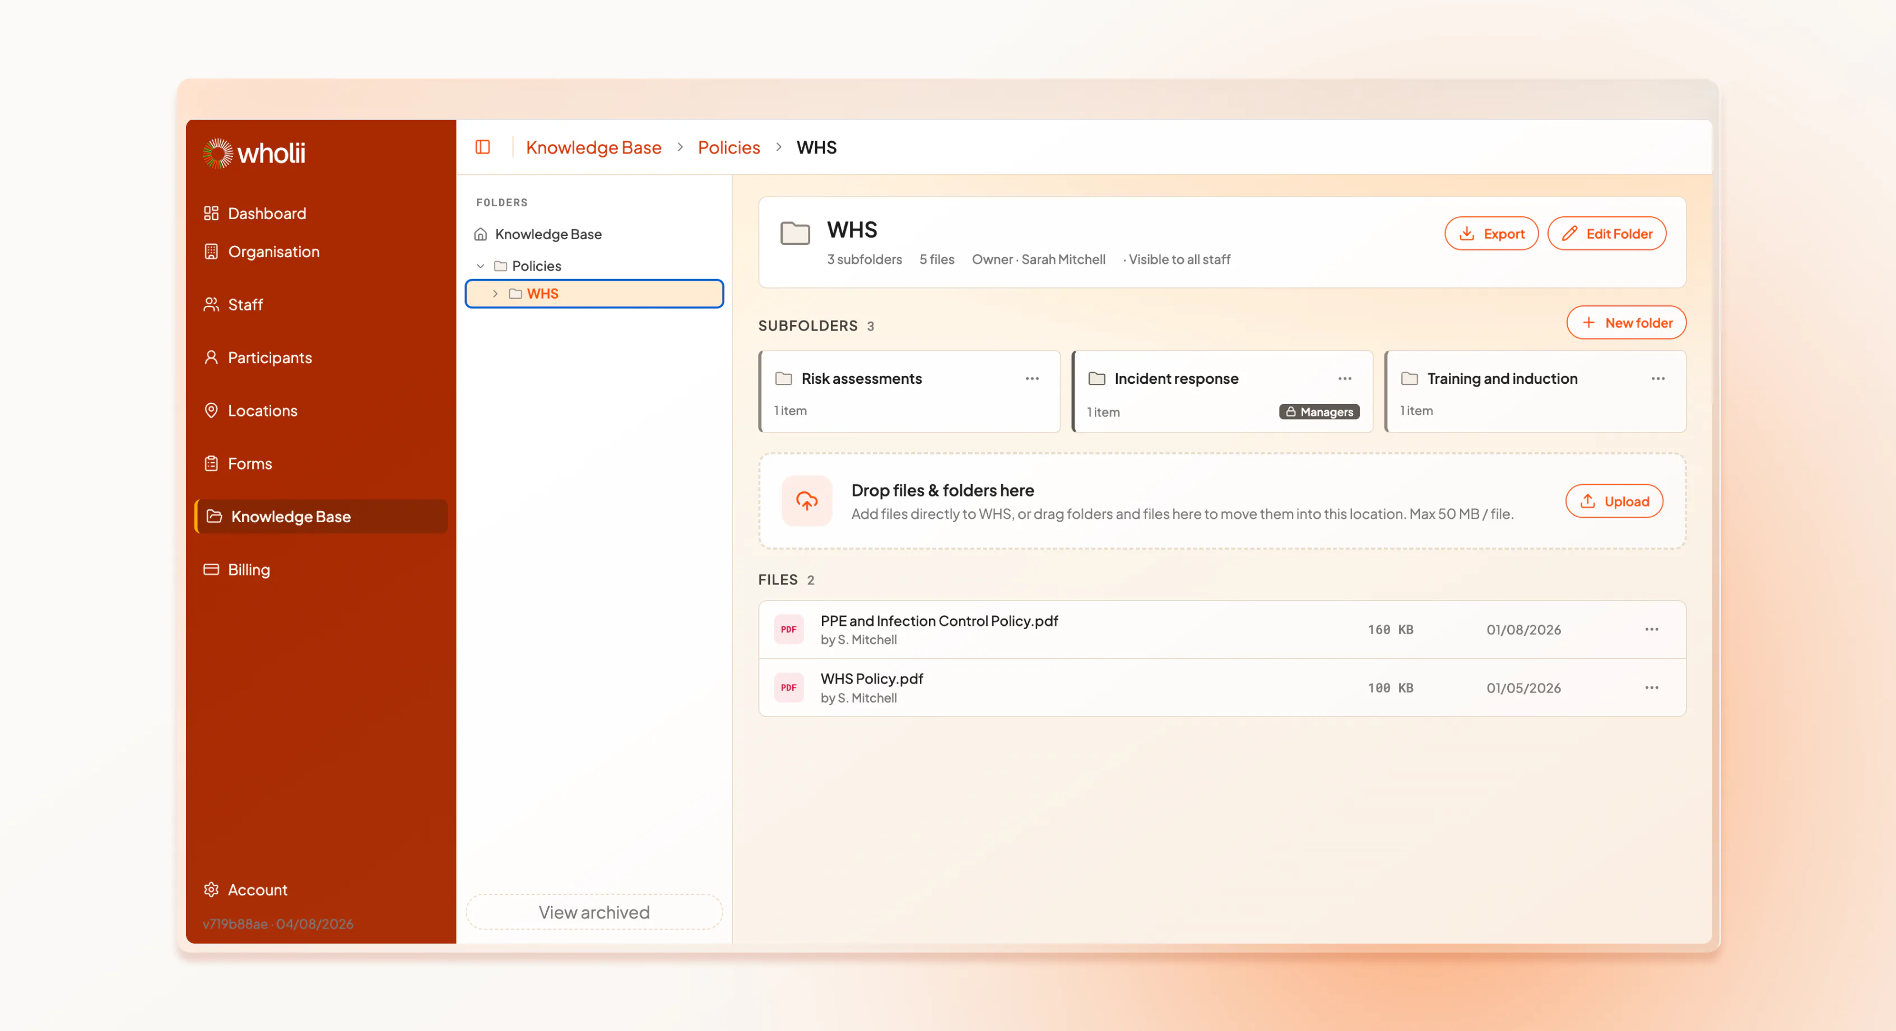Open more options for PPE and Infection Control Policy.pdf

(1652, 629)
